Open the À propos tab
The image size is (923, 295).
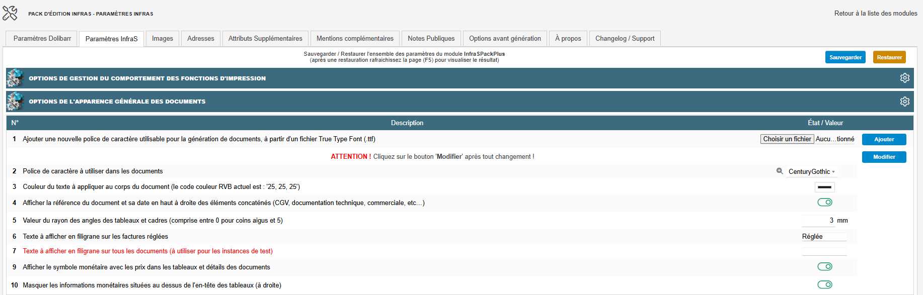pyautogui.click(x=568, y=39)
